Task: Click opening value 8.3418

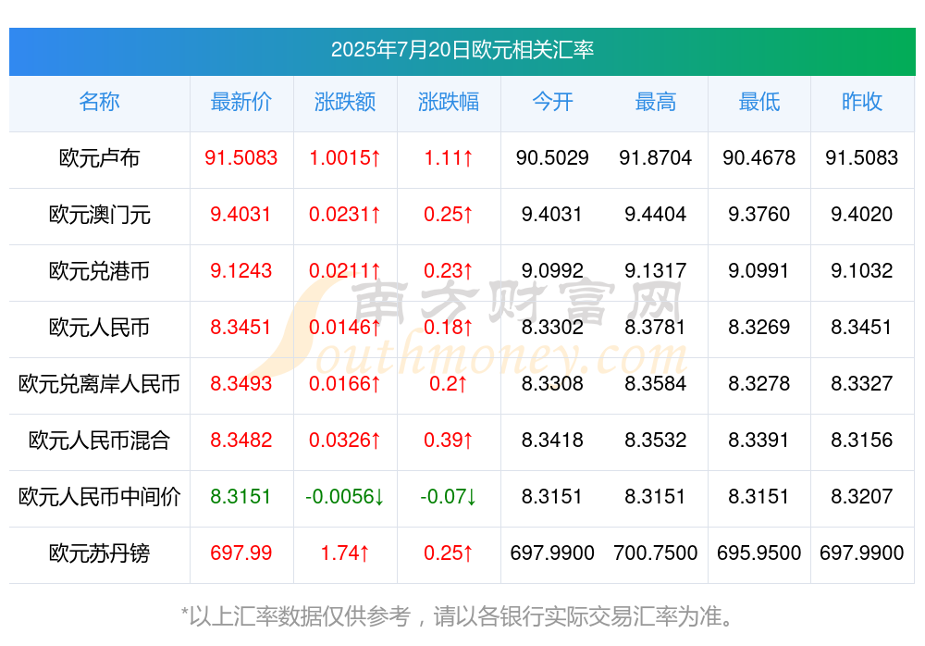Action: [x=552, y=440]
